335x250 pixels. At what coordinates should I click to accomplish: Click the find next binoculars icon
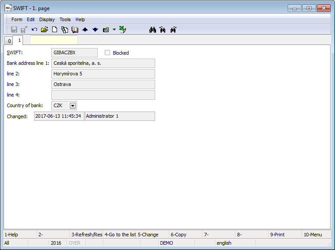[173, 30]
